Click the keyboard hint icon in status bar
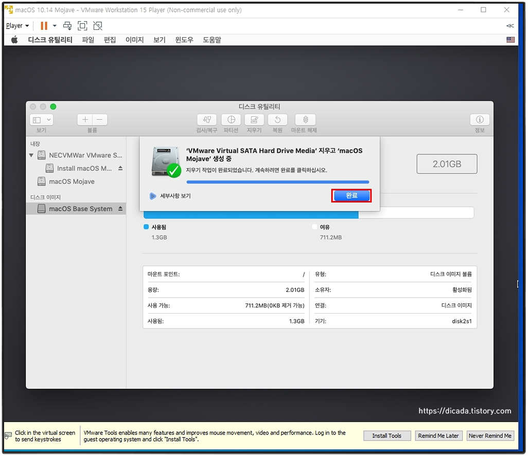Screen dimensions: 528x456 [x=8, y=436]
